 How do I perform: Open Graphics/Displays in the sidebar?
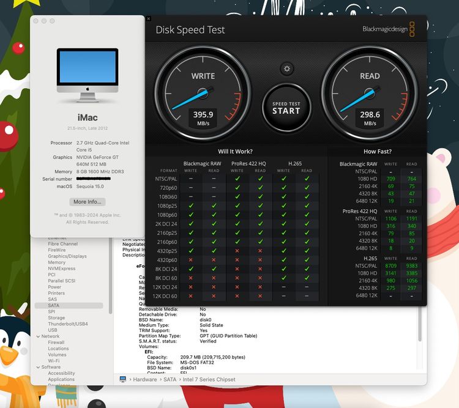tap(67, 256)
